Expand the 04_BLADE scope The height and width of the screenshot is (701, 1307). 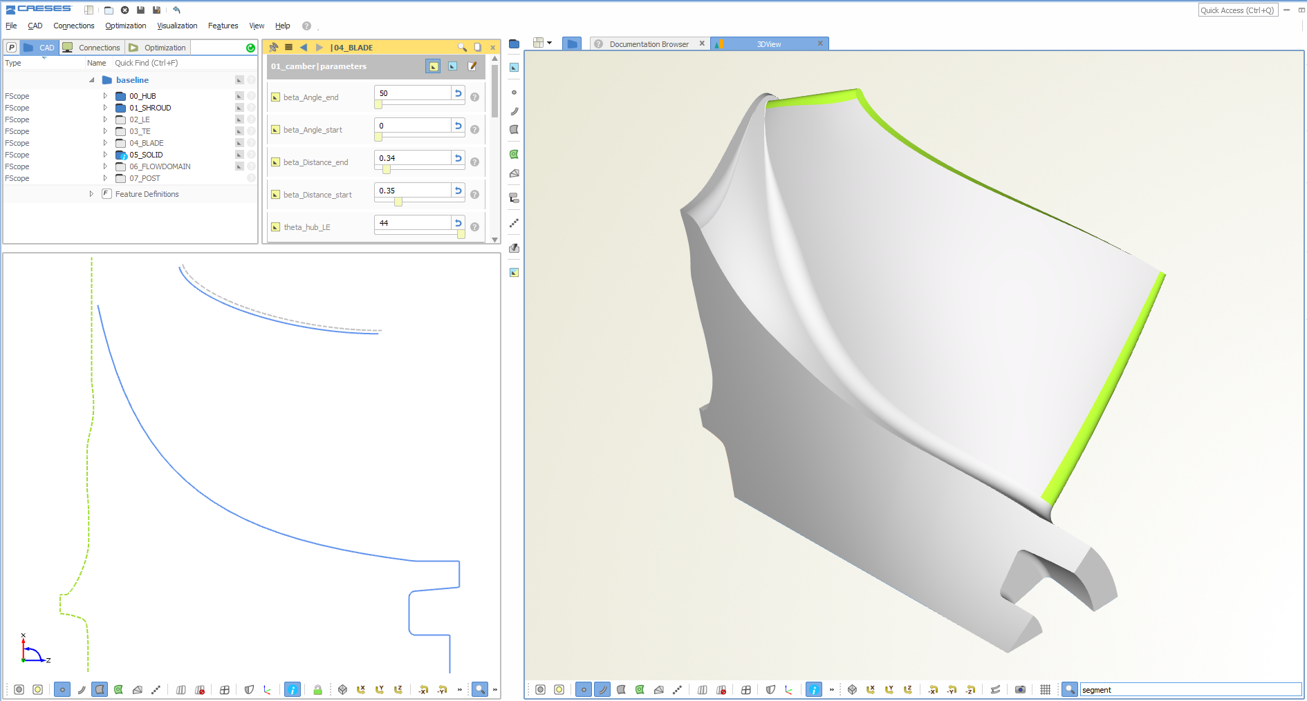point(105,143)
